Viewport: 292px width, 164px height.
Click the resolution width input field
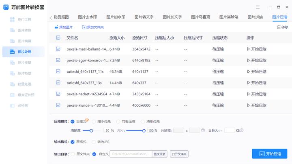(x=178, y=130)
